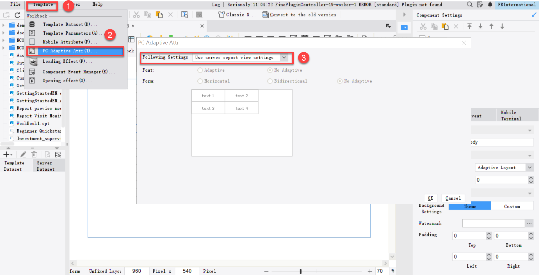Select Theme background setting
Viewport: 539px width, 275px height.
470,206
